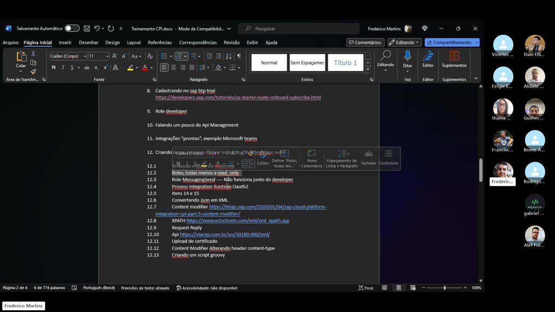The image size is (555, 312).
Task: Switch to Read Mode view in status bar
Action: click(385, 288)
